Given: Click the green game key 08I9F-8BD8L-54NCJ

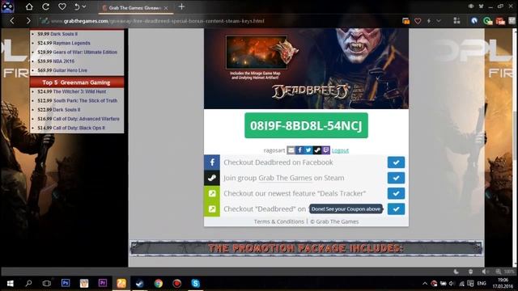Looking at the screenshot, I should pyautogui.click(x=306, y=125).
